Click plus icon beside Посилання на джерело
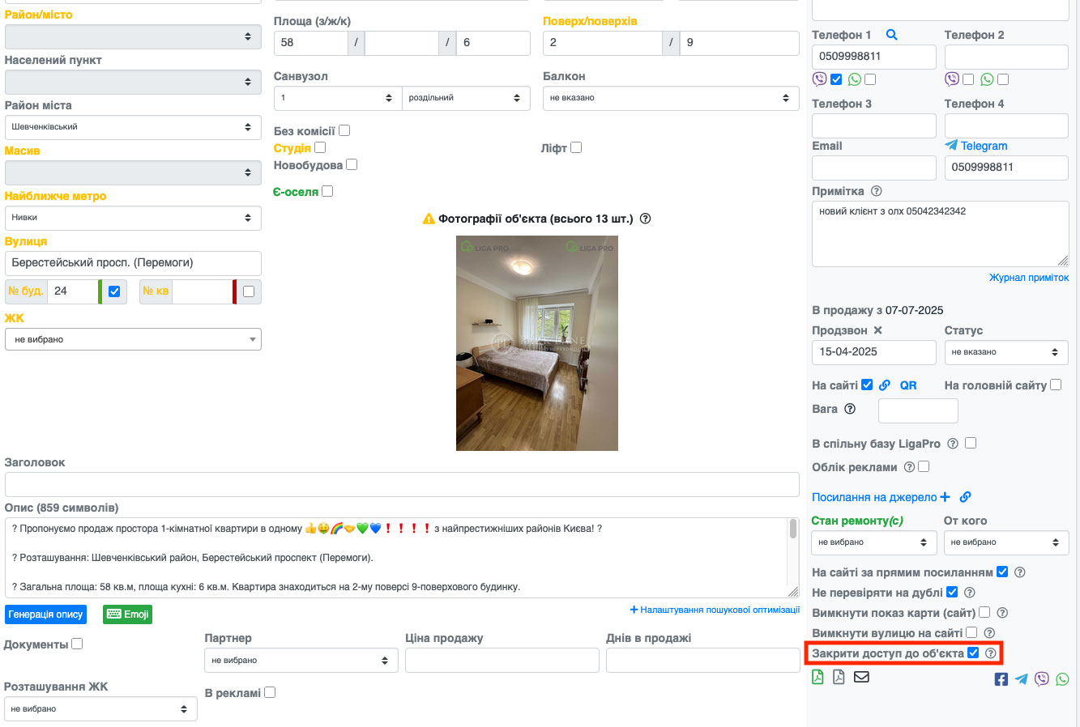The height and width of the screenshot is (727, 1080). (945, 497)
